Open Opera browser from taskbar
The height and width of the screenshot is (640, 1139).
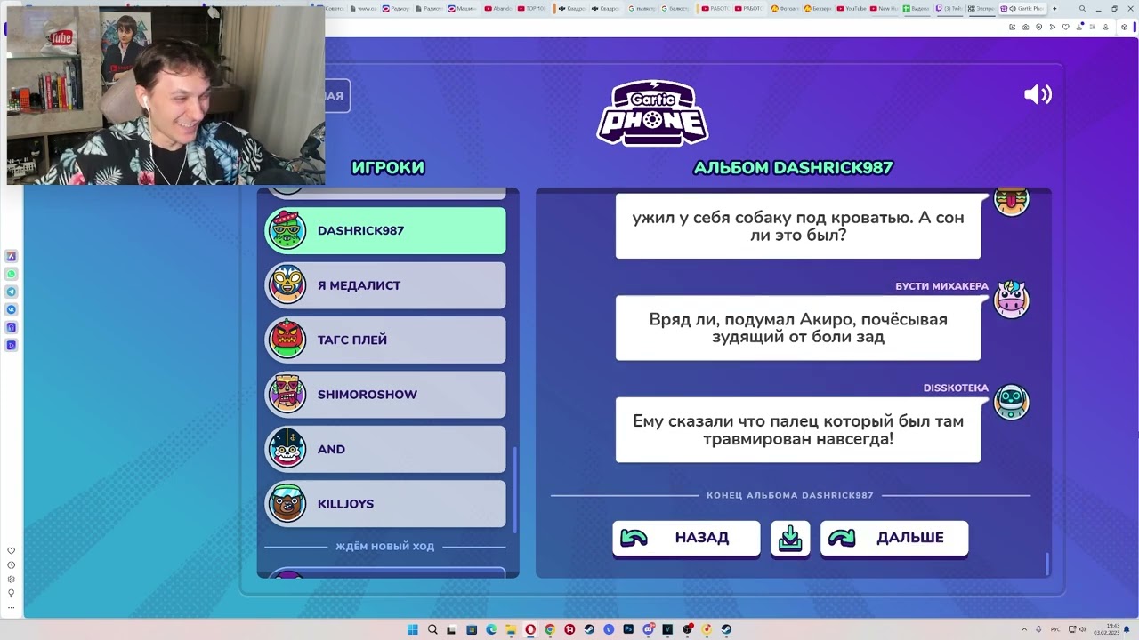tap(530, 629)
